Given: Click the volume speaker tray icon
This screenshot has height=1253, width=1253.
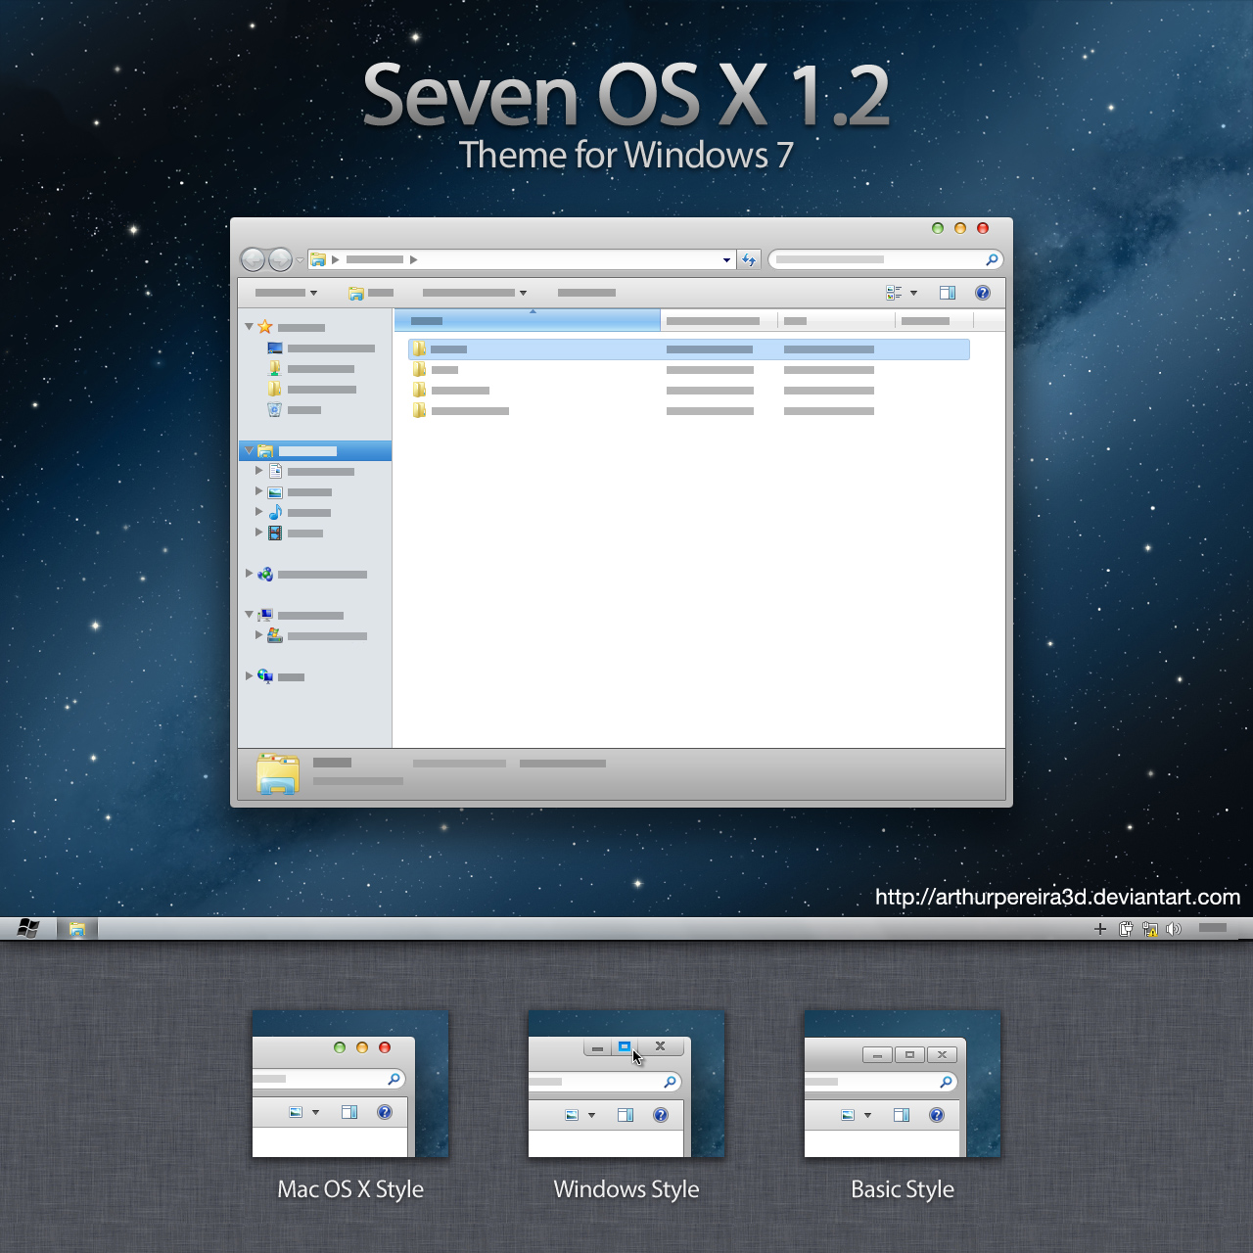Looking at the screenshot, I should click(x=1174, y=929).
